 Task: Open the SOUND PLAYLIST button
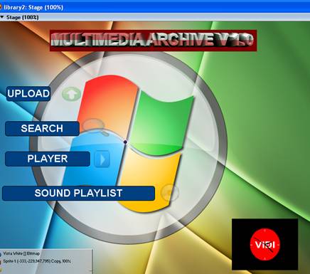click(78, 194)
